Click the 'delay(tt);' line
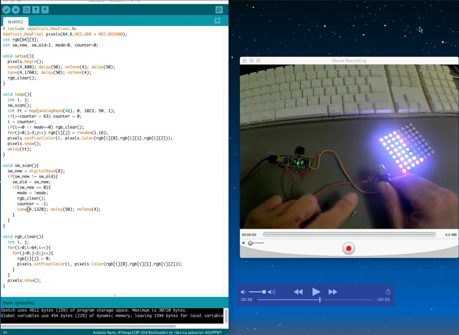 (19, 149)
